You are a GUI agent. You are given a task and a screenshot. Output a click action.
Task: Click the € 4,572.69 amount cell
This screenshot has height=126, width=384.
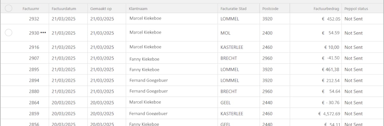pyautogui.click(x=329, y=114)
